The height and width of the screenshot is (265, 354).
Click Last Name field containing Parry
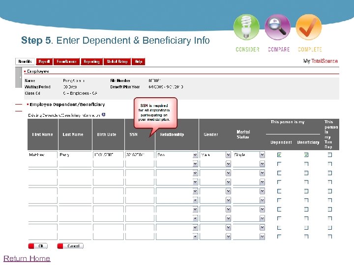(75, 155)
